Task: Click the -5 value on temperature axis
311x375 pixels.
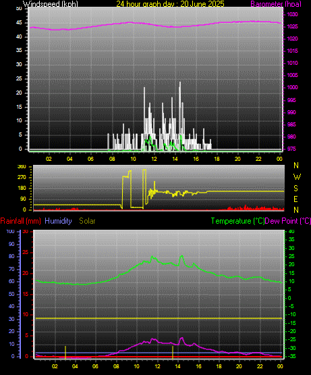Action: tap(291, 307)
